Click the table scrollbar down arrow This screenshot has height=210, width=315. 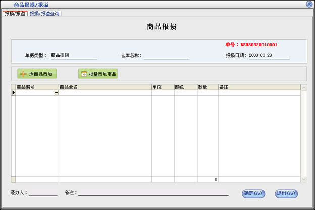coord(304,179)
